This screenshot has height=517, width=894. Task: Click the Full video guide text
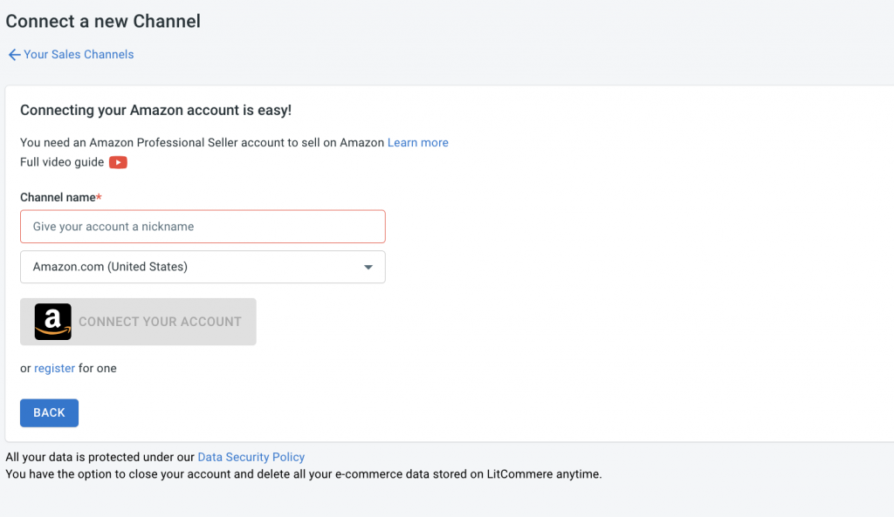click(62, 162)
